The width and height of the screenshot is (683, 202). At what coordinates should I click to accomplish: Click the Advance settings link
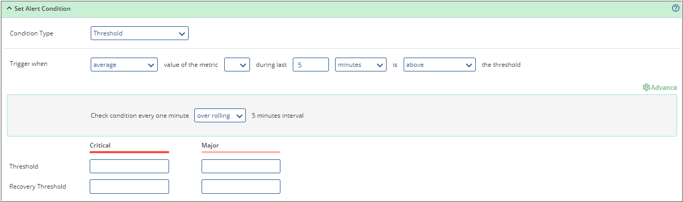660,87
